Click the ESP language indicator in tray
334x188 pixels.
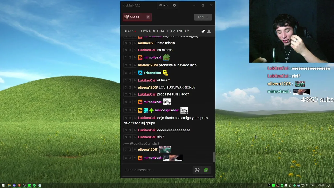click(312, 185)
